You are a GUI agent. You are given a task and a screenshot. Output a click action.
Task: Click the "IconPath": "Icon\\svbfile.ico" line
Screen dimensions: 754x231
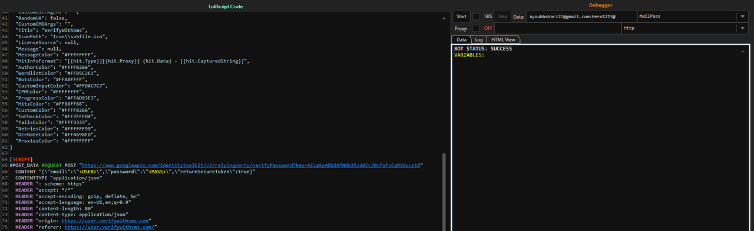point(61,36)
